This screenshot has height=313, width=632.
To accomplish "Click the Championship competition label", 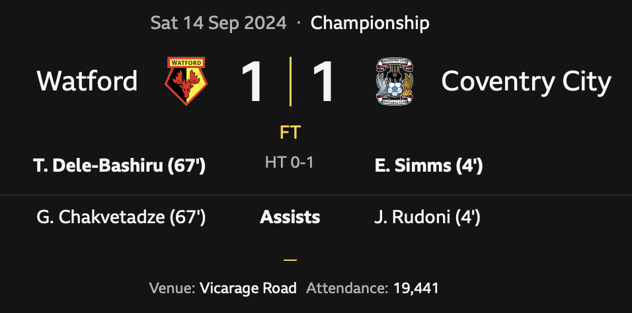I will point(370,23).
